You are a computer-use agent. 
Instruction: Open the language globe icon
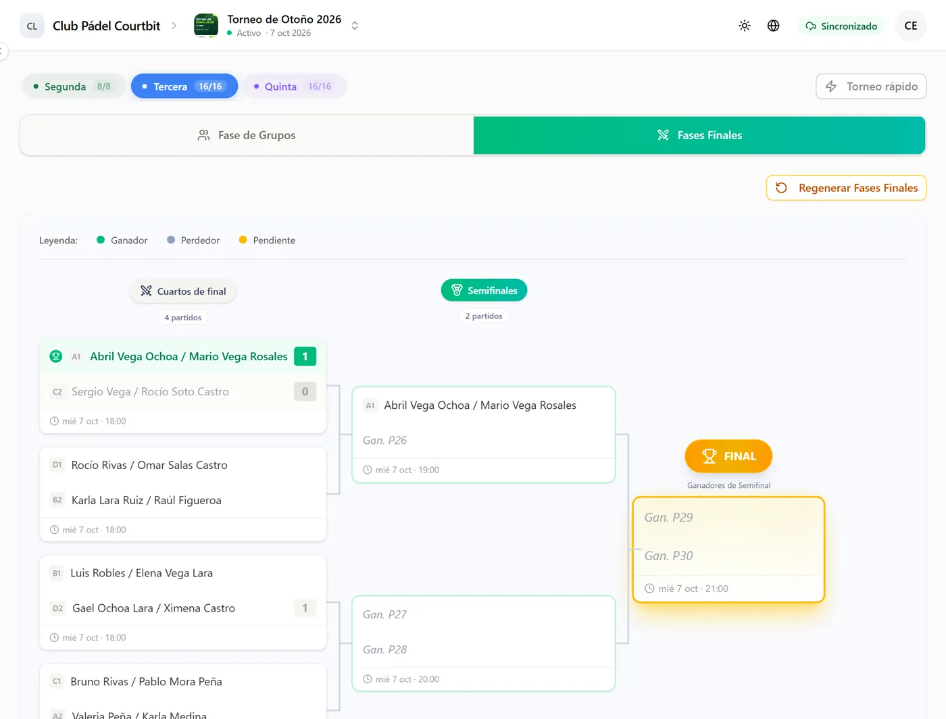tap(773, 26)
